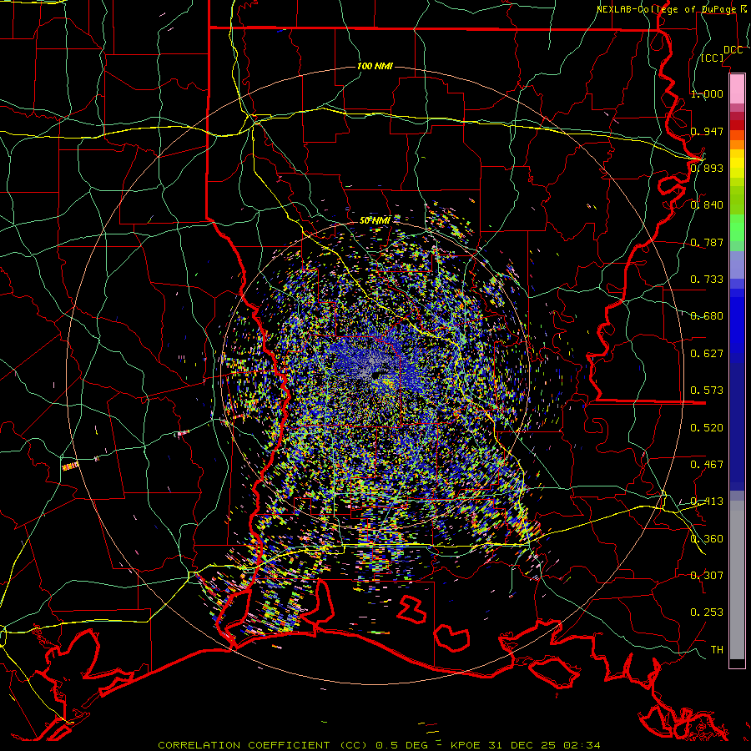
Task: Pick the gray segment of the color bar
Action: click(737, 580)
